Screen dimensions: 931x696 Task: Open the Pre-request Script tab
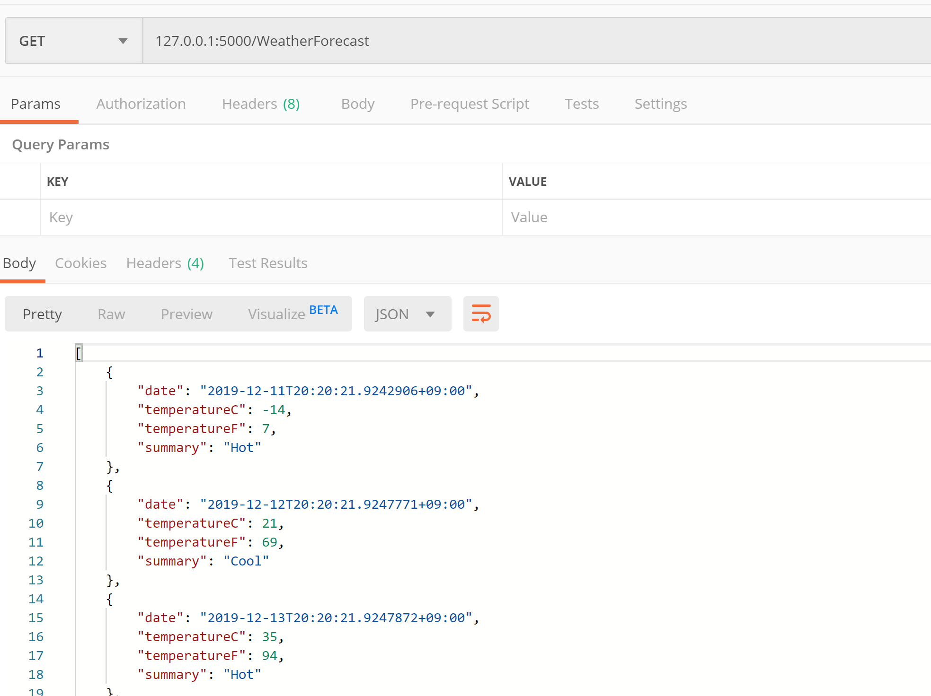(469, 104)
